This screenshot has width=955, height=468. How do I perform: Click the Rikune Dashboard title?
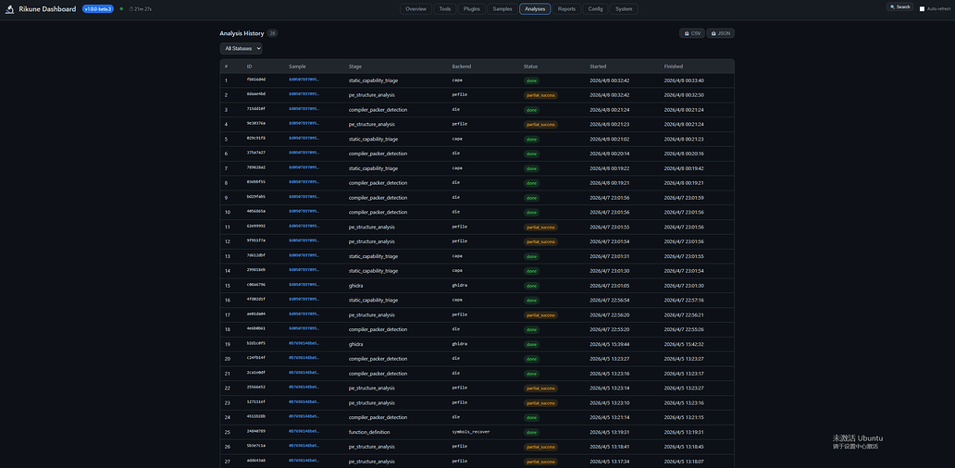47,9
